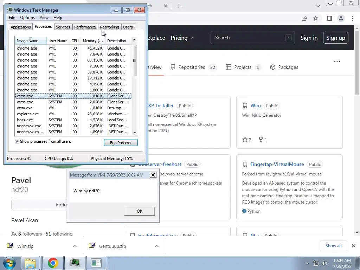Click the followers people icon

[x=14, y=234]
